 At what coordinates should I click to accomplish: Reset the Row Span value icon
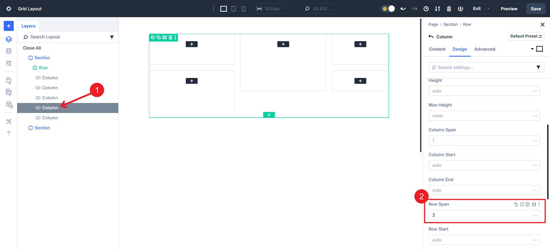coord(516,204)
